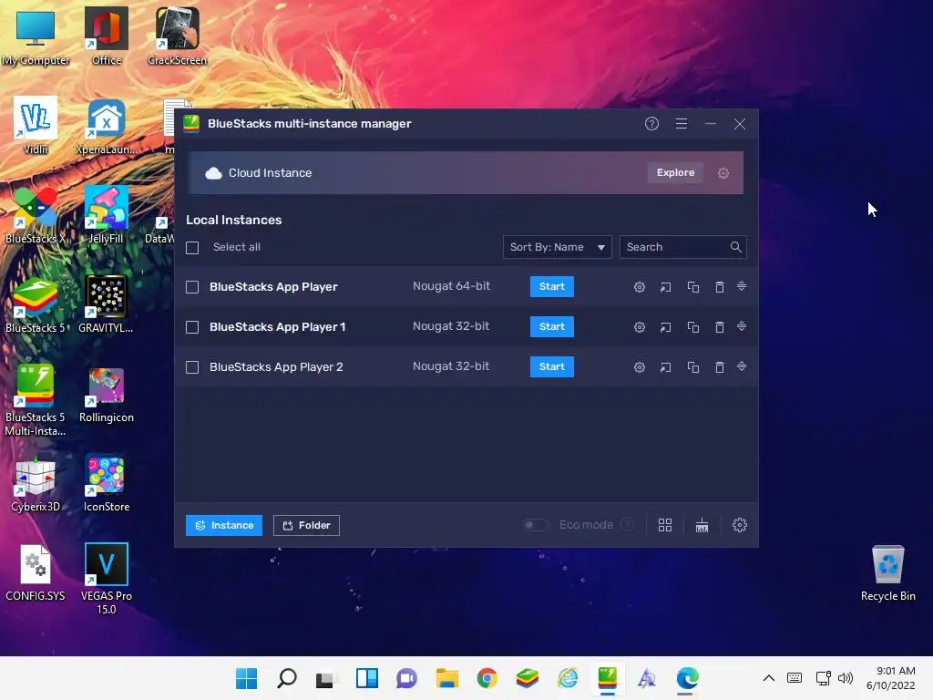Open Microsoft Edge from the taskbar
Viewport: 933px width, 700px height.
click(x=687, y=678)
